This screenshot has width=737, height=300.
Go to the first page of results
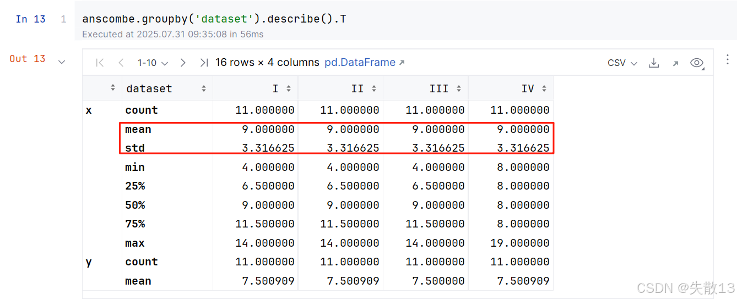click(x=100, y=63)
